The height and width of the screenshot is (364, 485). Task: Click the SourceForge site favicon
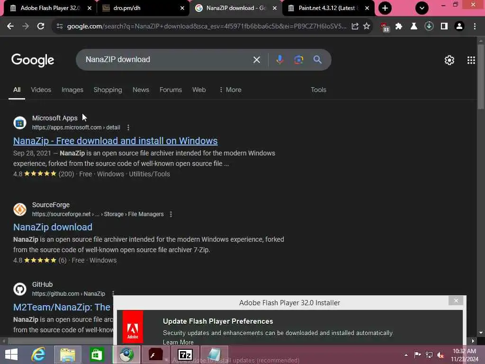click(x=20, y=209)
